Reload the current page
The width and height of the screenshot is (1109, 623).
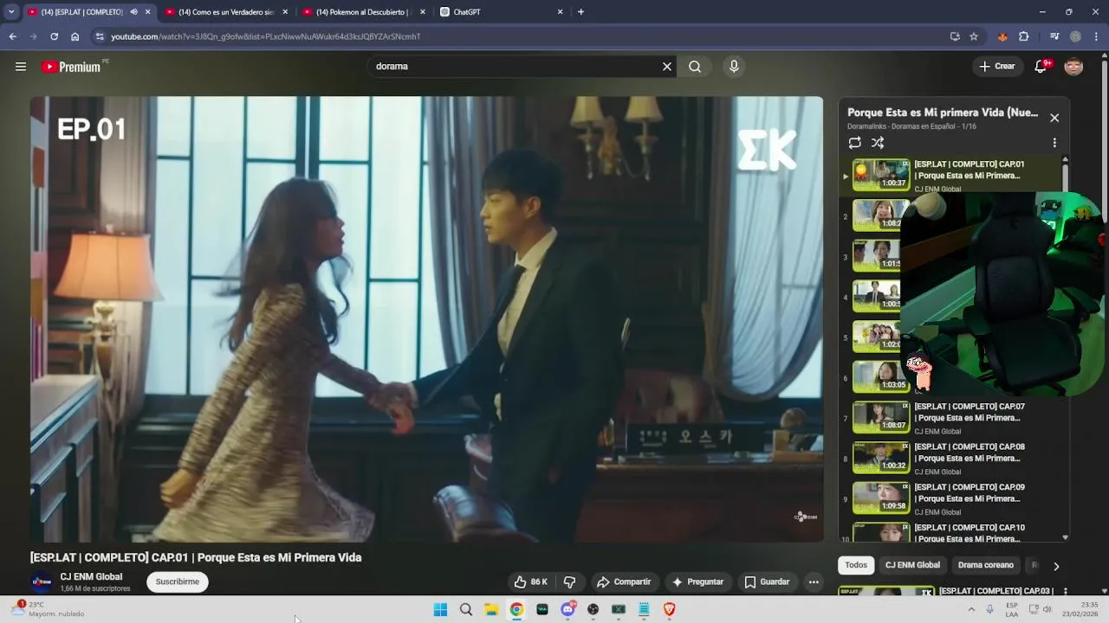pyautogui.click(x=54, y=36)
